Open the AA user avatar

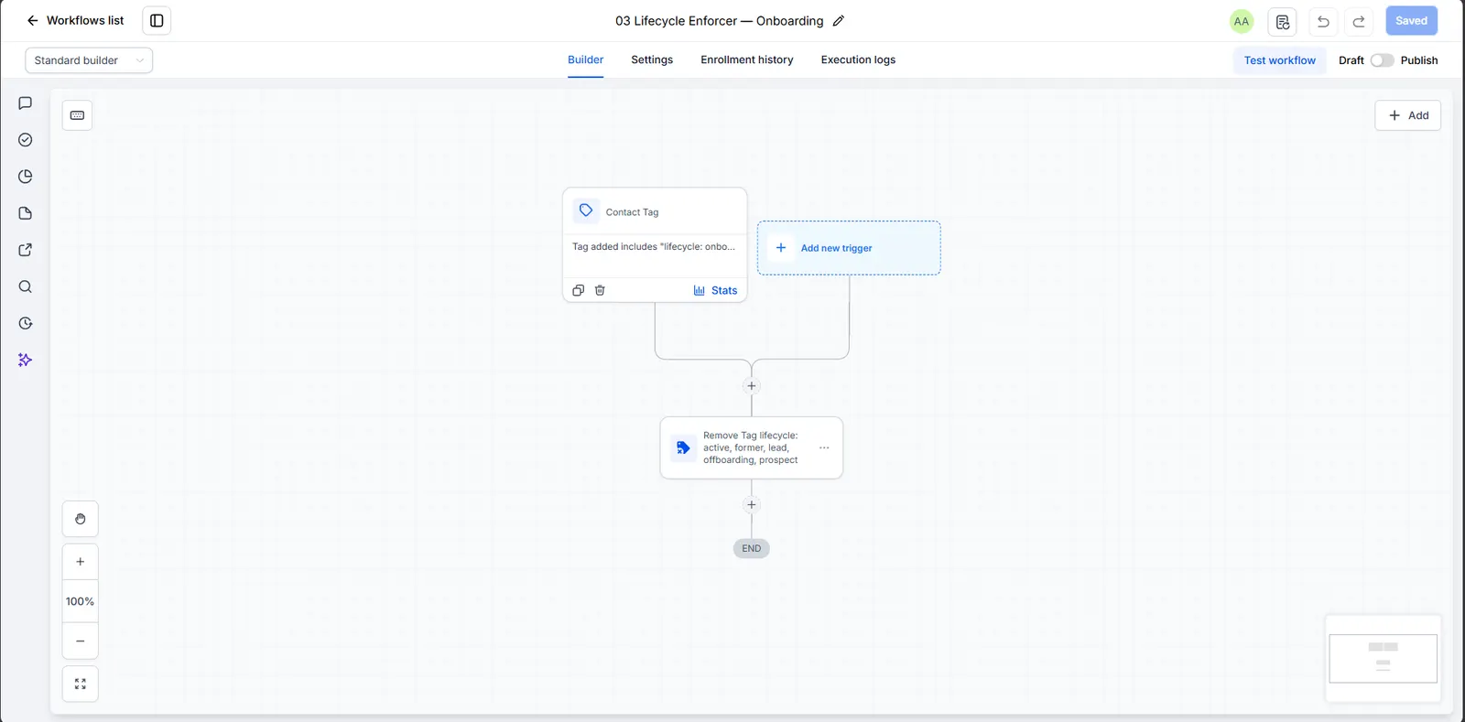[x=1242, y=21]
